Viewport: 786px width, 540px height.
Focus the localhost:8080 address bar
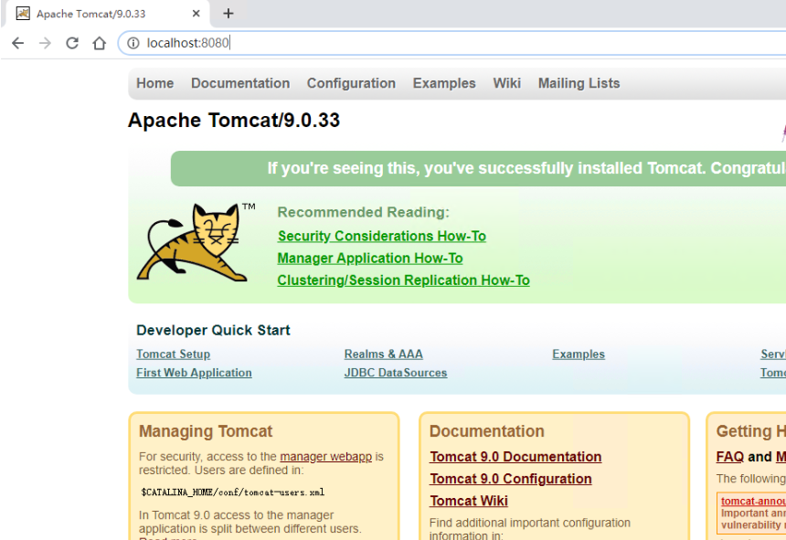pyautogui.click(x=451, y=43)
